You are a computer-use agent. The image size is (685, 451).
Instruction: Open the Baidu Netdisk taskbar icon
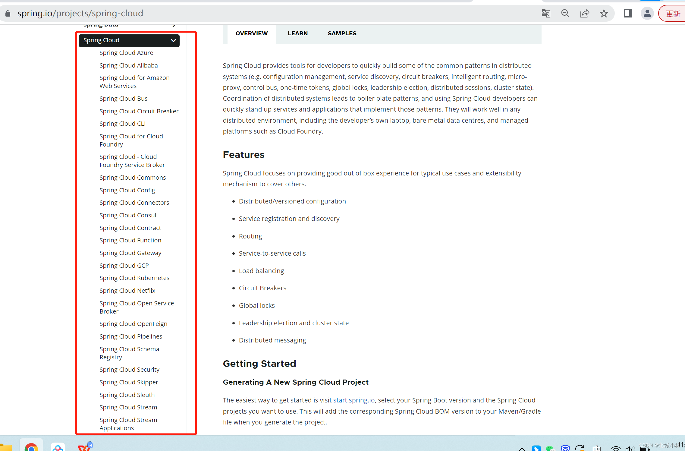(x=58, y=446)
